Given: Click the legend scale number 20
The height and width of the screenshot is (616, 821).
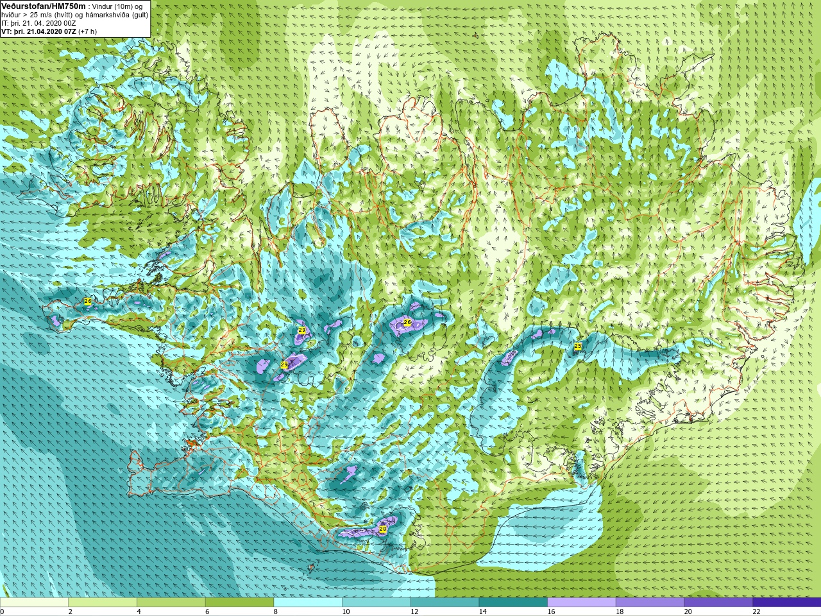Looking at the screenshot, I should coord(688,612).
